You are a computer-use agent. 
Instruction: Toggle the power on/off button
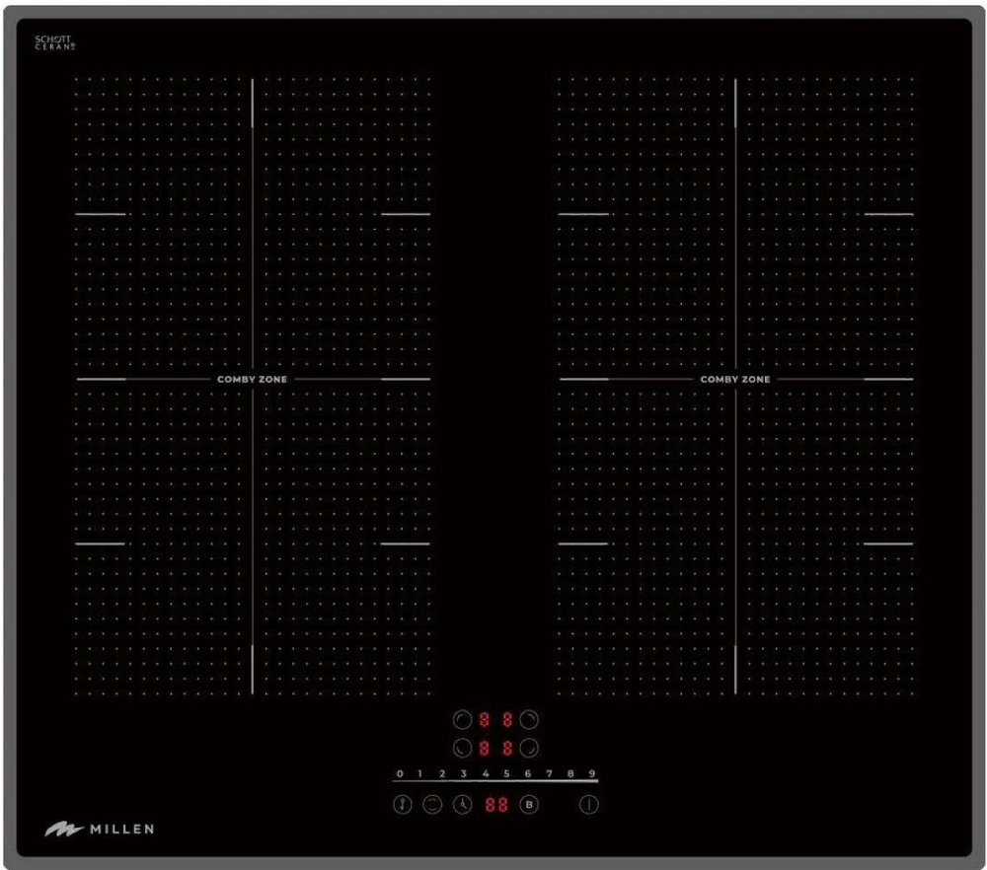pyautogui.click(x=589, y=805)
